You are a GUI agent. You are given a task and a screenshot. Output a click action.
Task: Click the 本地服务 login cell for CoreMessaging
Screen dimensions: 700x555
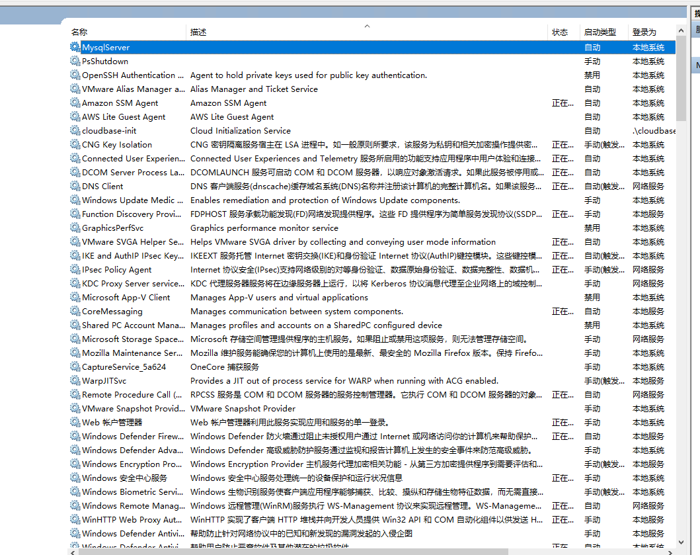click(x=648, y=311)
